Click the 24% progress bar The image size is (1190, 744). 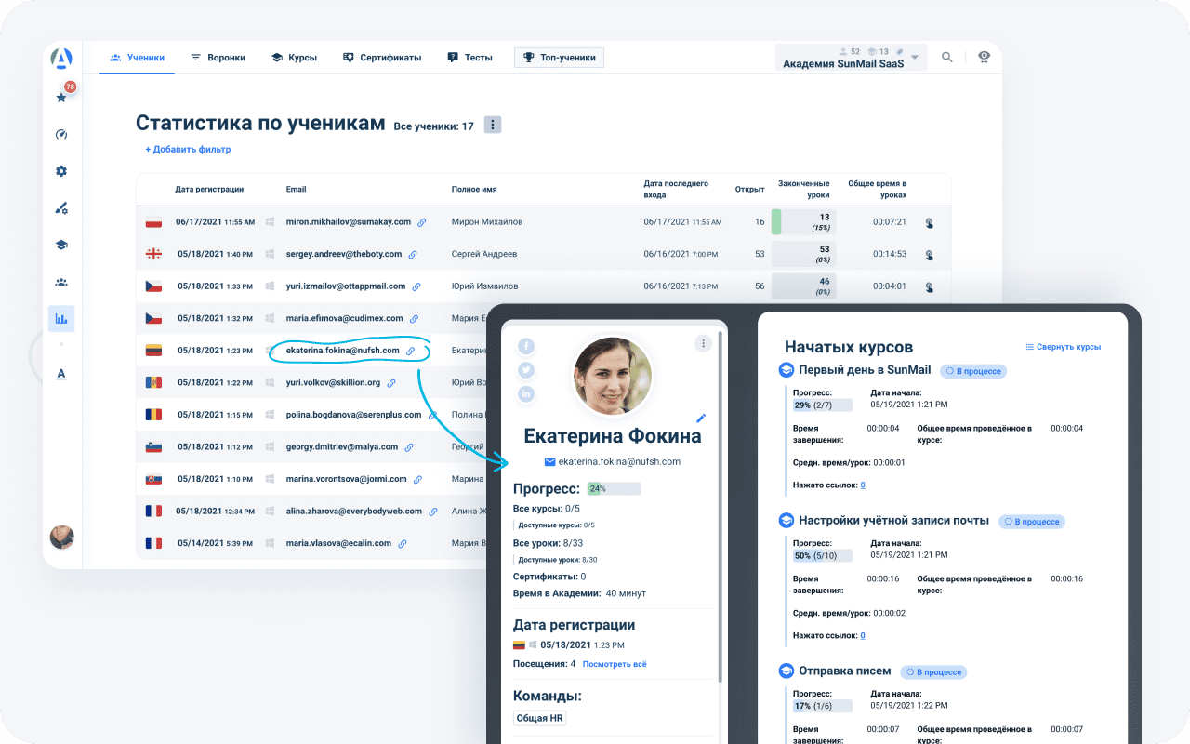(x=614, y=488)
